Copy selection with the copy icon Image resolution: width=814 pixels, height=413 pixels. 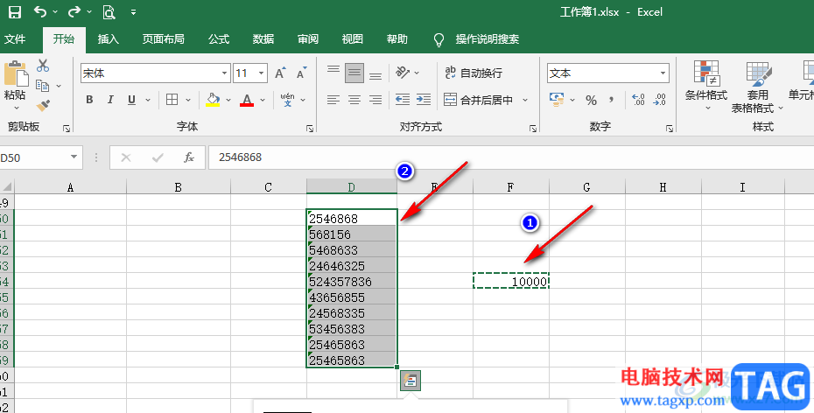[x=43, y=86]
